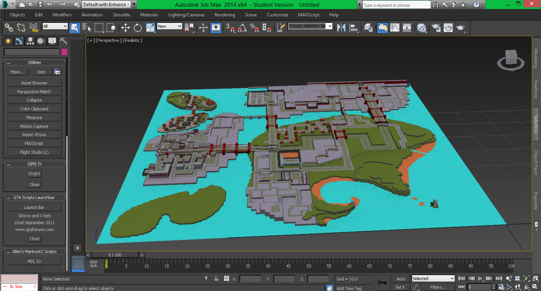Toggle the 3D Snaps button

(230, 28)
